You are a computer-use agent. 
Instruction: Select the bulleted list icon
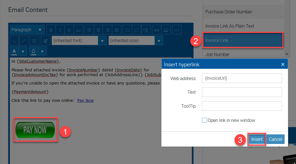(127, 30)
